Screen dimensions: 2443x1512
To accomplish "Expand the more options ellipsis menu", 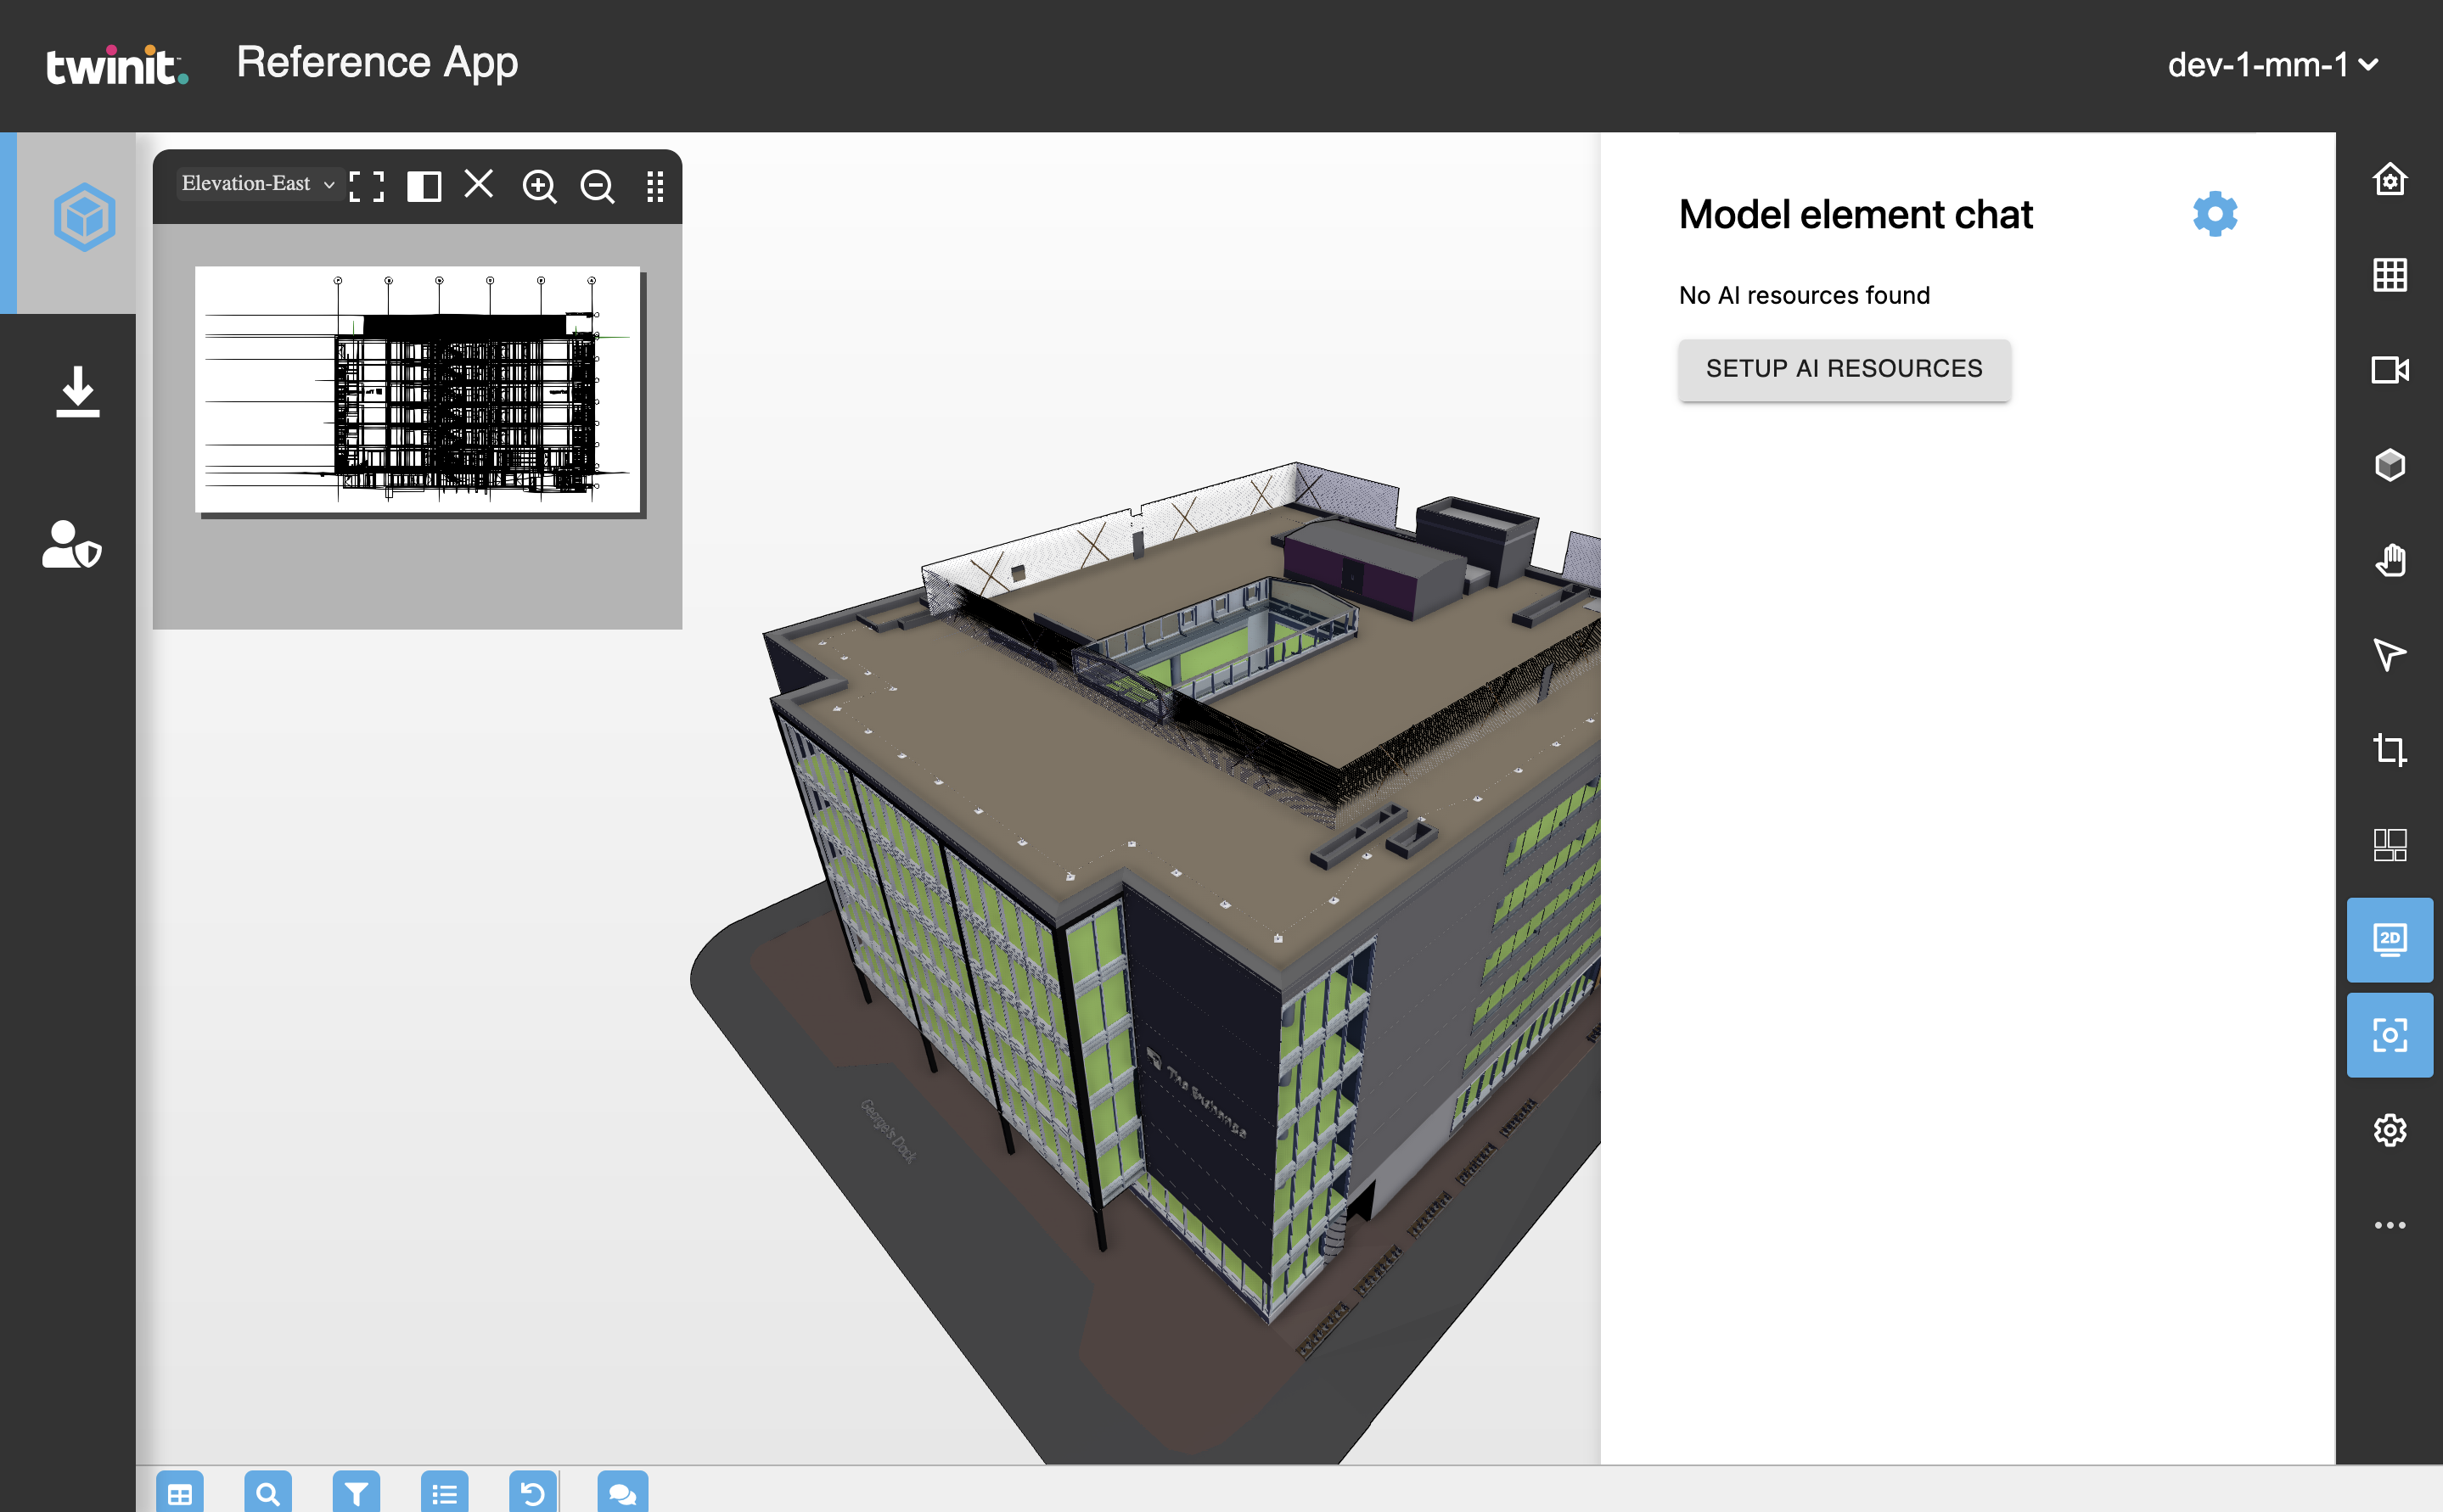I will 2389,1225.
